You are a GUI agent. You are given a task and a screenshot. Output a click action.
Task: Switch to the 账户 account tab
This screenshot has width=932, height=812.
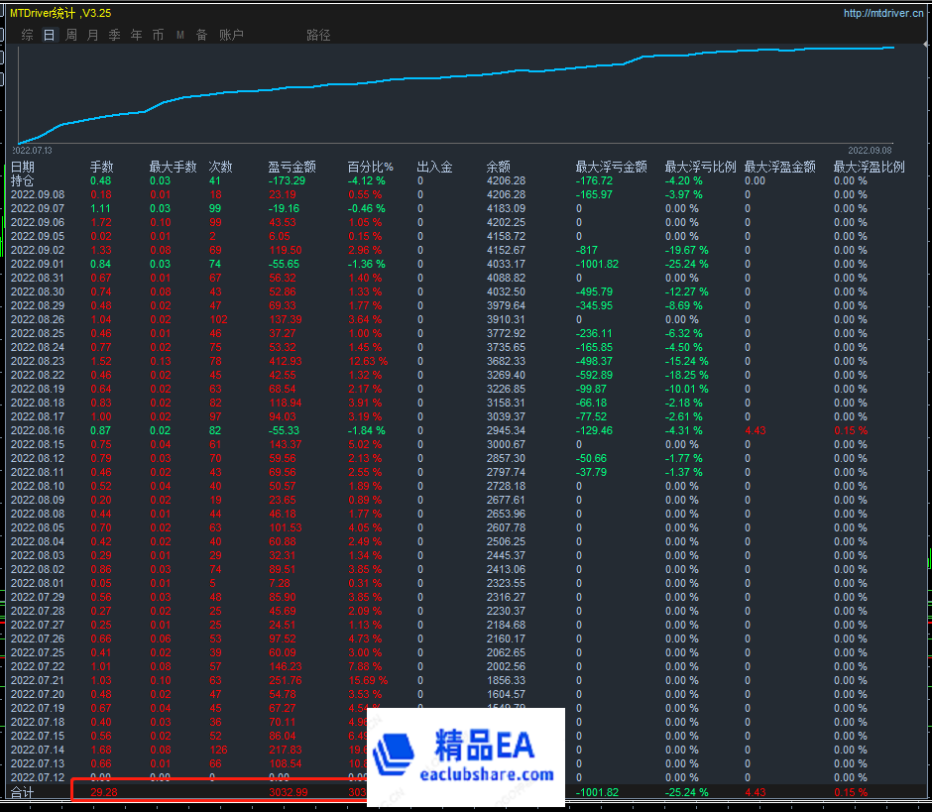(x=231, y=35)
